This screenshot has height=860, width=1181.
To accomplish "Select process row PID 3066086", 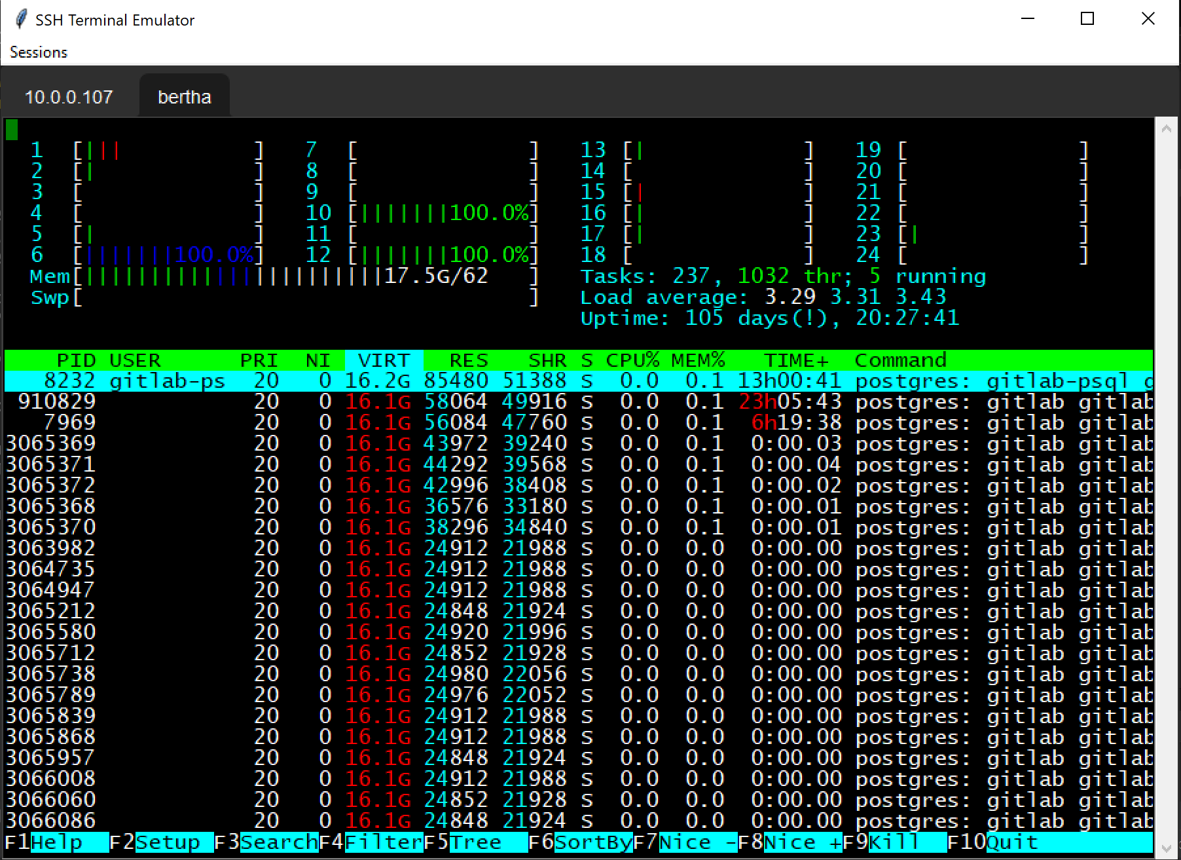I will (x=579, y=821).
